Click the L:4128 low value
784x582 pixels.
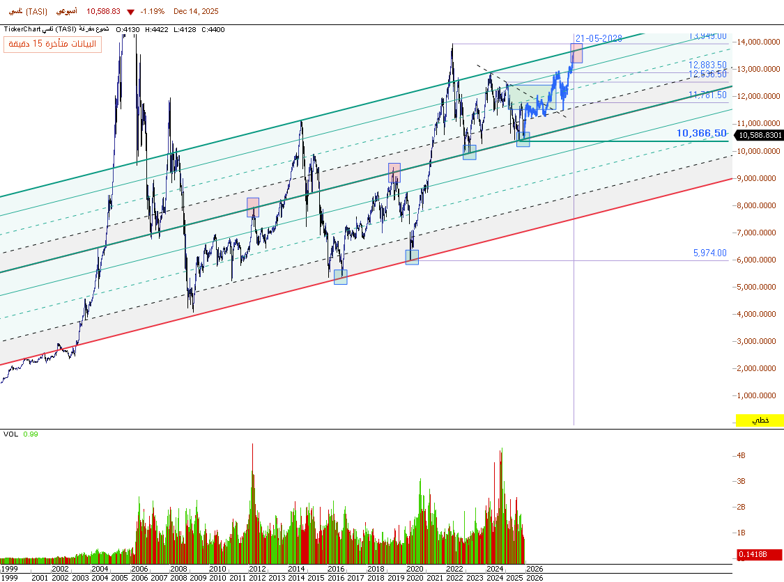tap(185, 29)
